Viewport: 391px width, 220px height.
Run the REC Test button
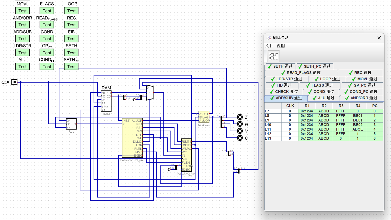coord(71,25)
